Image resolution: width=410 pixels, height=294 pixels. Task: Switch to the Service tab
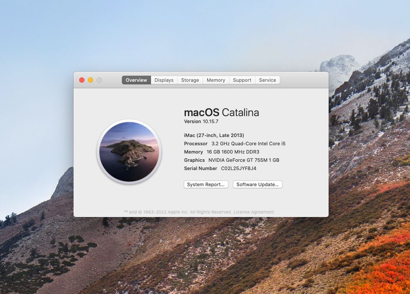pos(267,80)
